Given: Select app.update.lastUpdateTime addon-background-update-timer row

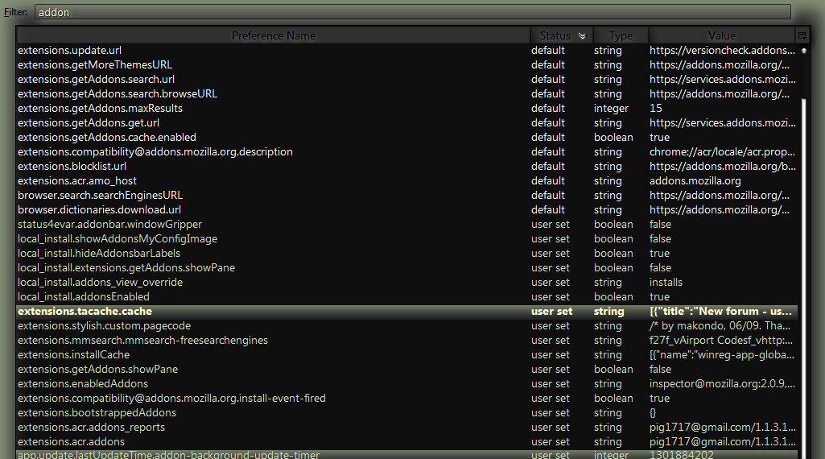Looking at the screenshot, I should pos(407,454).
